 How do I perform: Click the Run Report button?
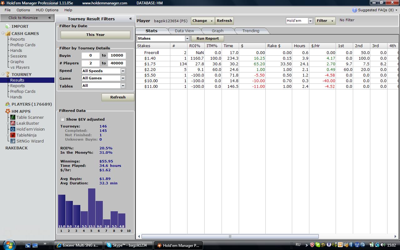pyautogui.click(x=207, y=38)
